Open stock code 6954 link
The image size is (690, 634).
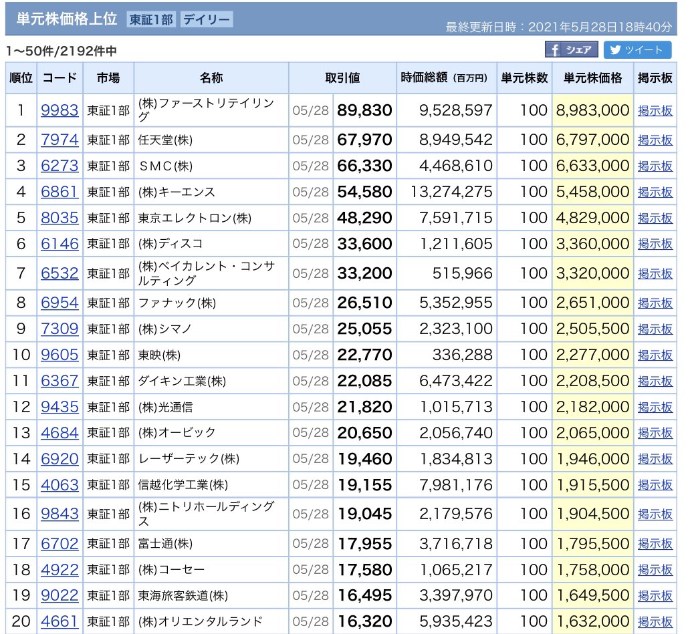60,303
